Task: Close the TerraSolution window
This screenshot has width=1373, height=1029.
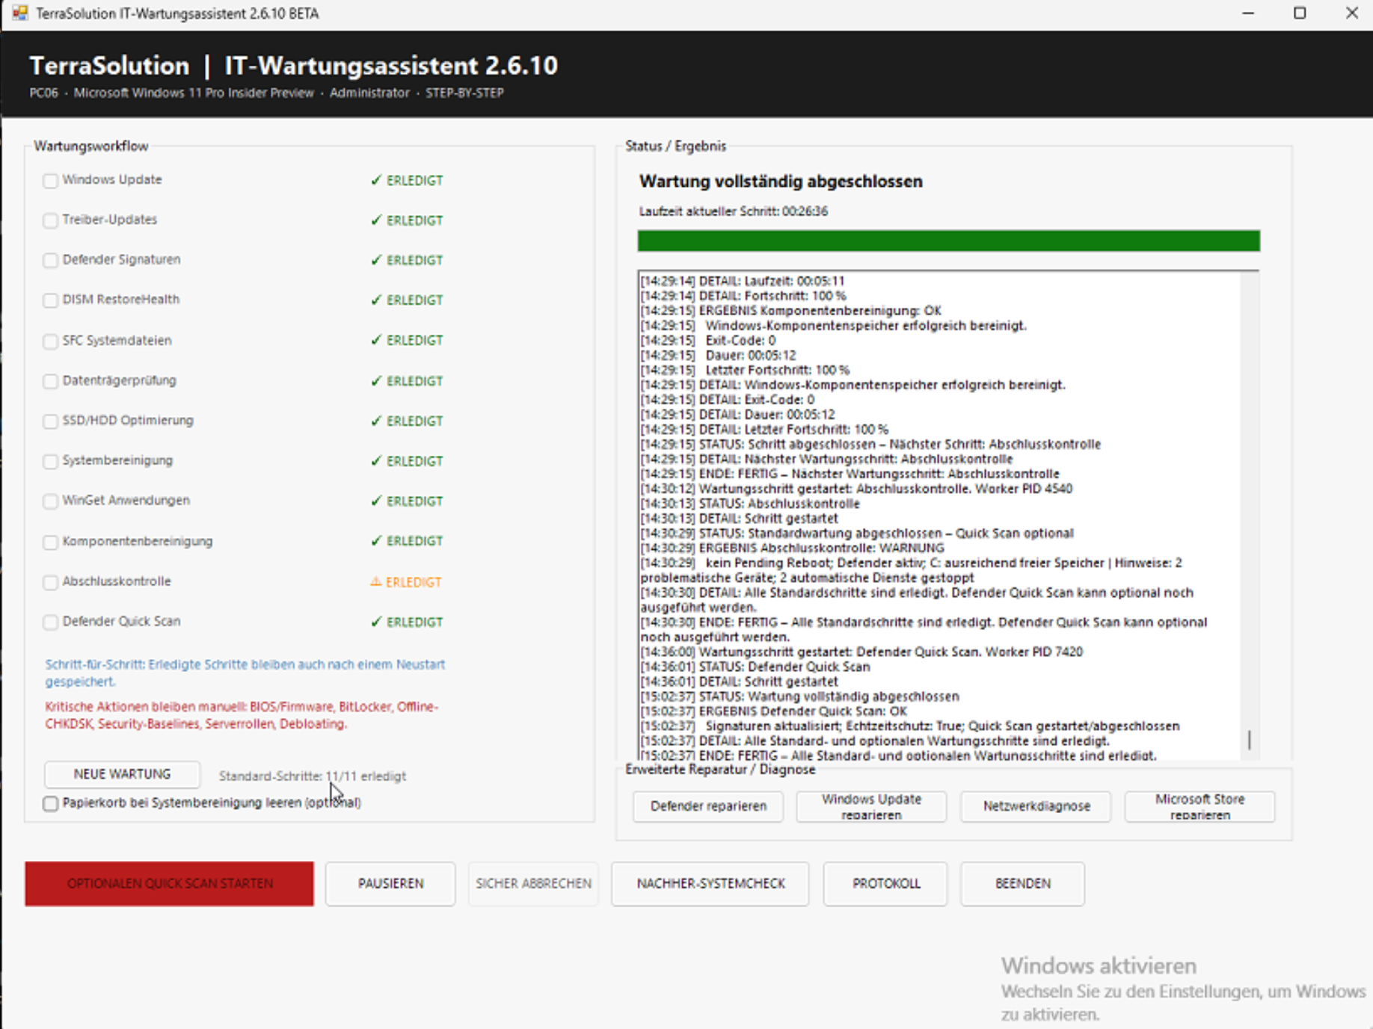Action: point(1351,13)
